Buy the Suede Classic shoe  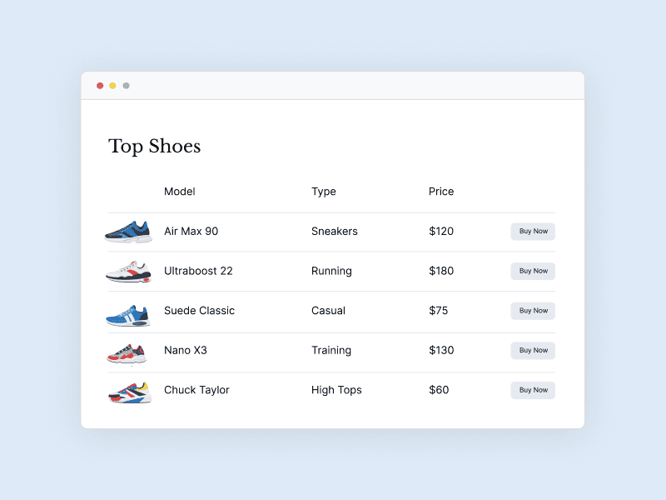533,311
